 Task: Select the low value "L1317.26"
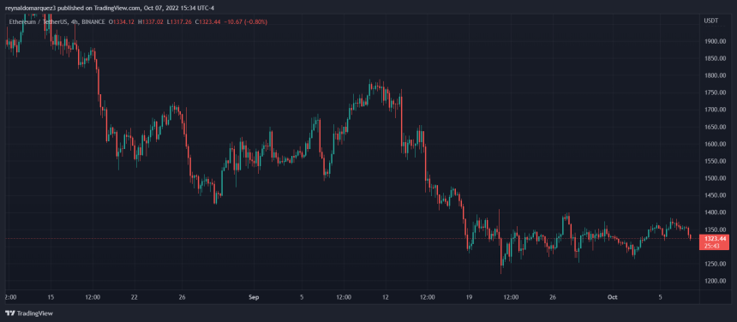pyautogui.click(x=179, y=21)
